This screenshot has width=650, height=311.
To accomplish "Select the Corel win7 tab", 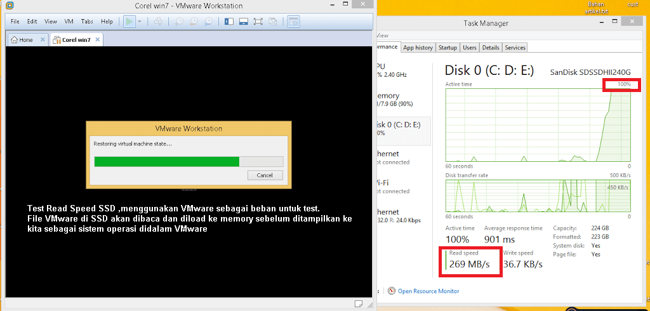I will 72,40.
